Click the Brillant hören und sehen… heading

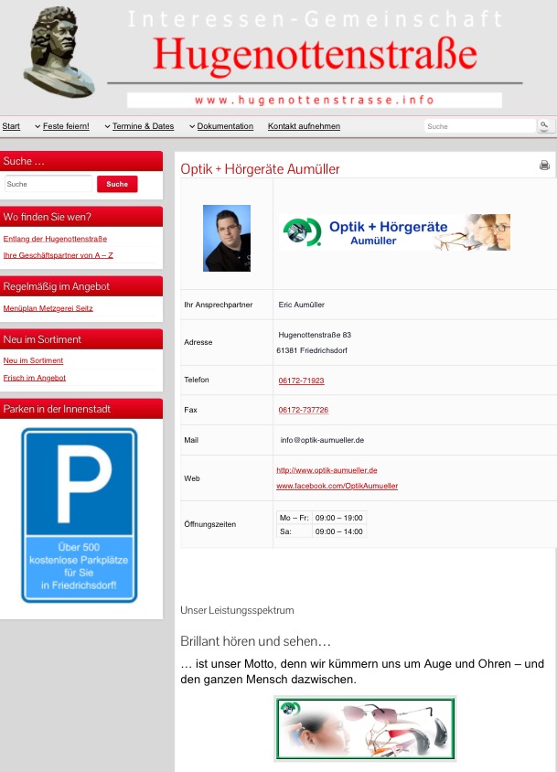click(x=255, y=641)
